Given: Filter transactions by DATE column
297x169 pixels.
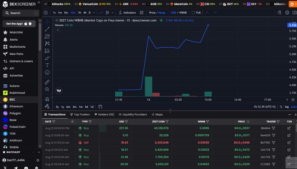Looking at the screenshot, I should 54,122.
